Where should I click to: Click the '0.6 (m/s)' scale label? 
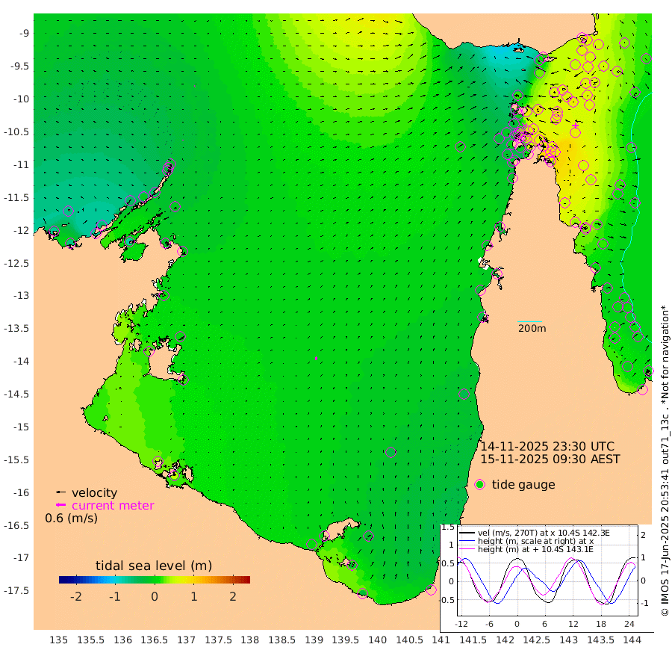tap(71, 519)
